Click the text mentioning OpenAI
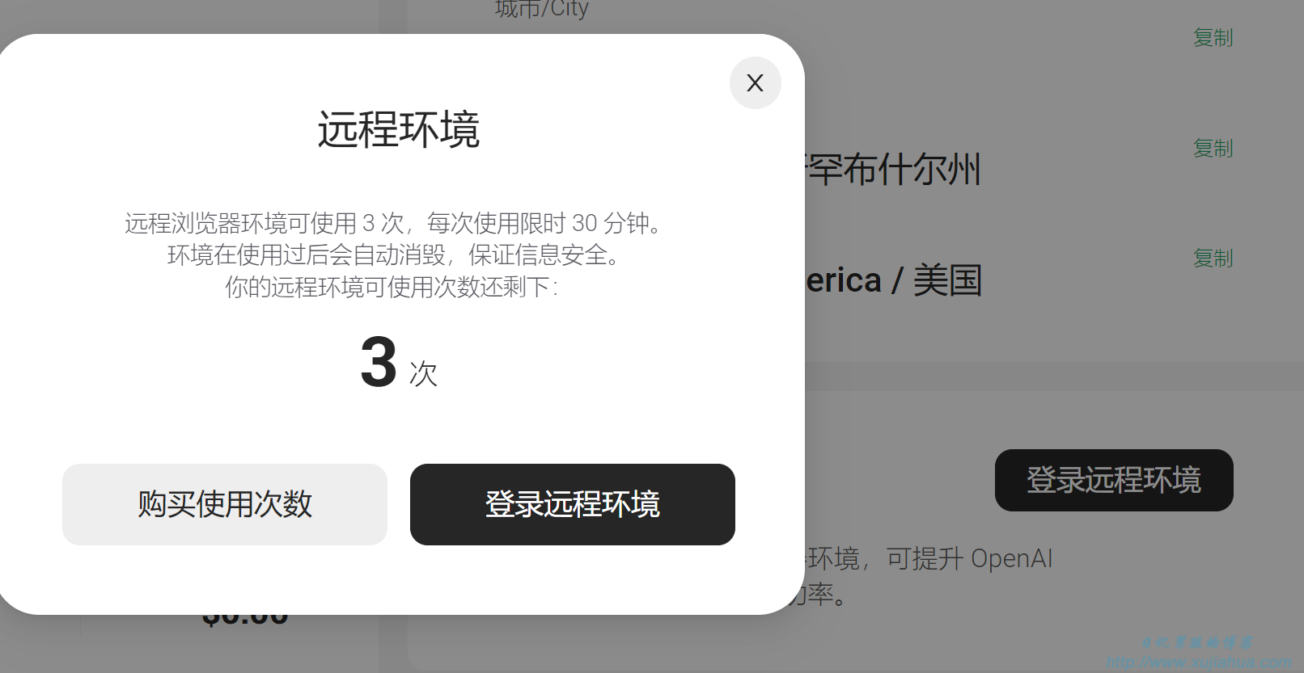 click(x=930, y=558)
